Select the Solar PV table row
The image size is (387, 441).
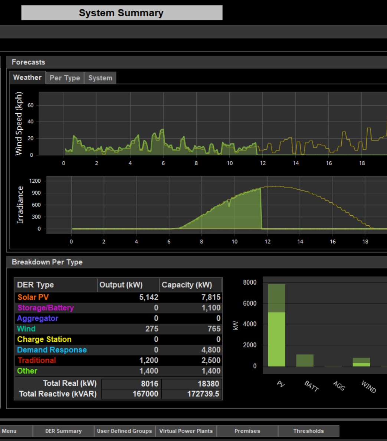pos(33,297)
